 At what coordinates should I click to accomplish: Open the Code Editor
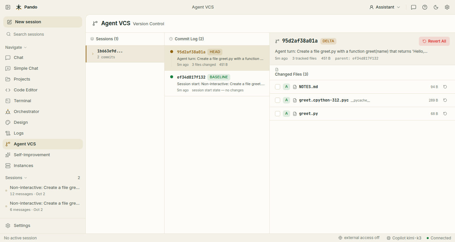point(43,90)
